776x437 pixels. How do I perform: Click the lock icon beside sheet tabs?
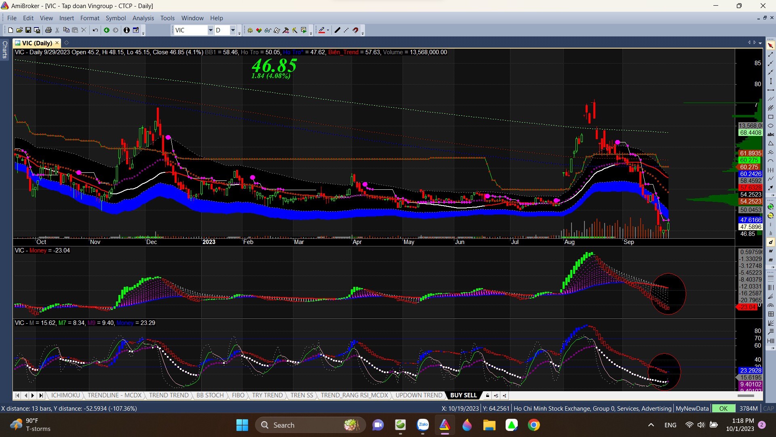pos(487,395)
